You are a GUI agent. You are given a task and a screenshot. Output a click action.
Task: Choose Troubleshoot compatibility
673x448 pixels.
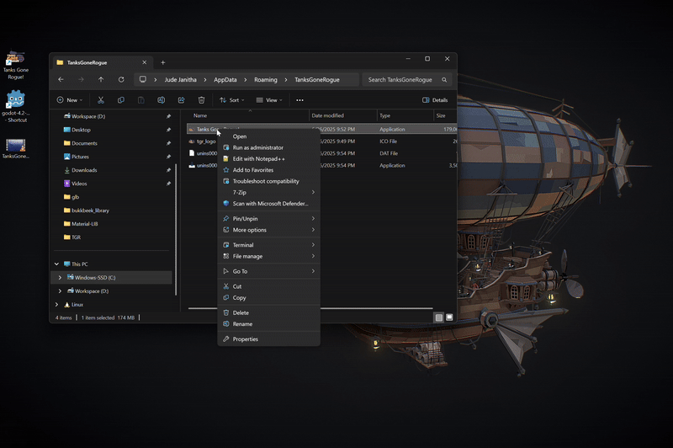pos(268,181)
